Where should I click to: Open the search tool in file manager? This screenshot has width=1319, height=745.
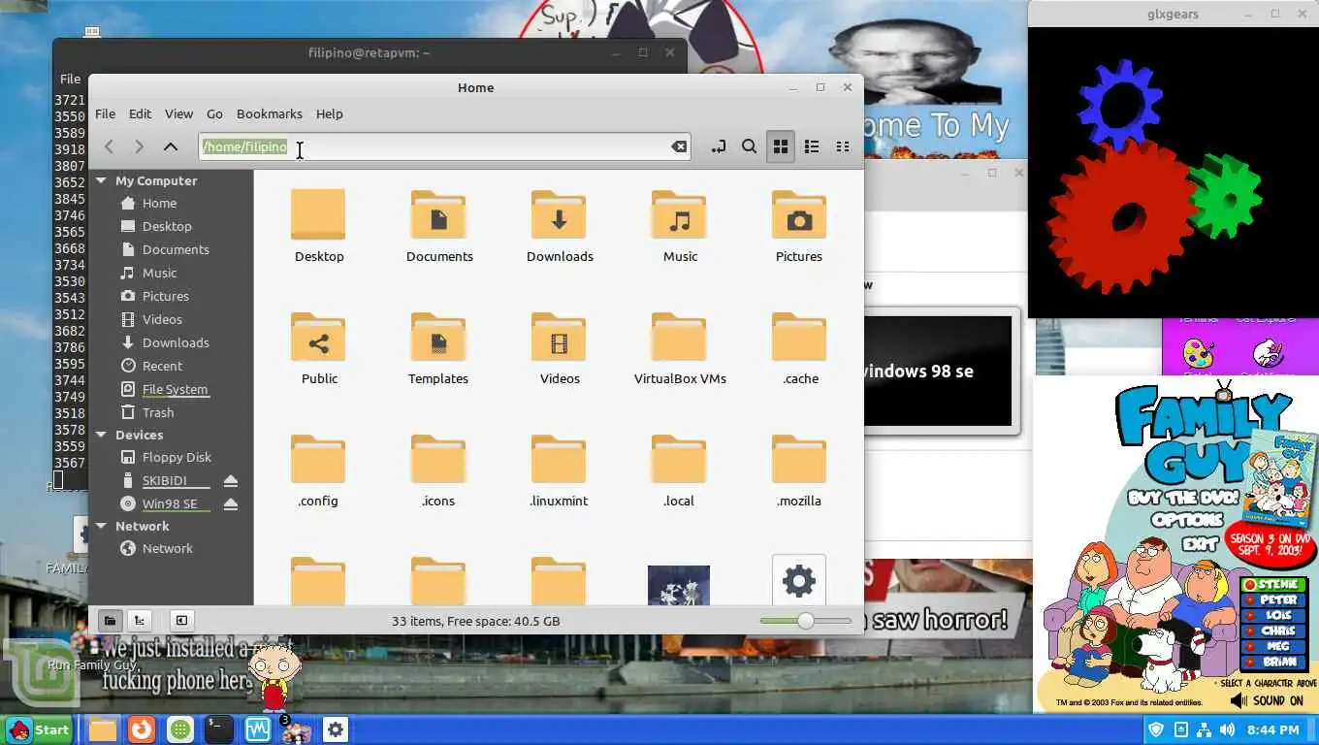click(749, 146)
